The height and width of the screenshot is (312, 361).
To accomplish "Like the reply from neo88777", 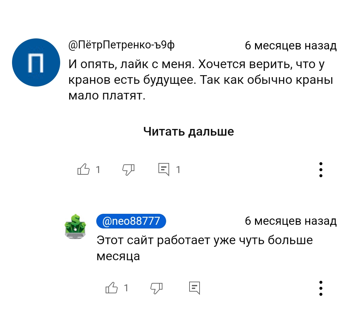I will point(112,287).
